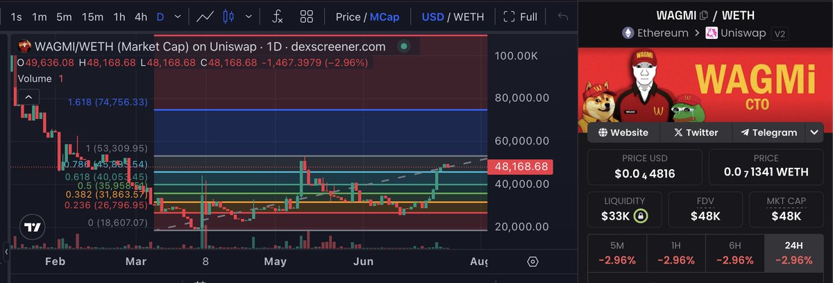This screenshot has height=283, width=833.
Task: Click the May date label on time axis
Action: (x=276, y=261)
